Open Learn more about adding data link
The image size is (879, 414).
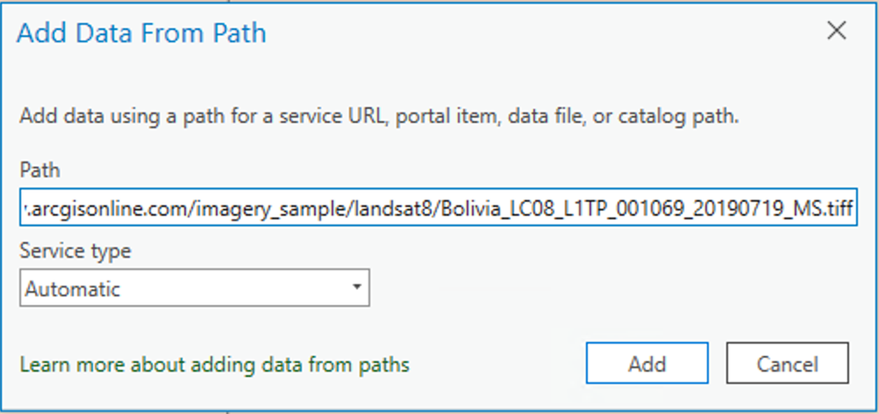coord(215,364)
